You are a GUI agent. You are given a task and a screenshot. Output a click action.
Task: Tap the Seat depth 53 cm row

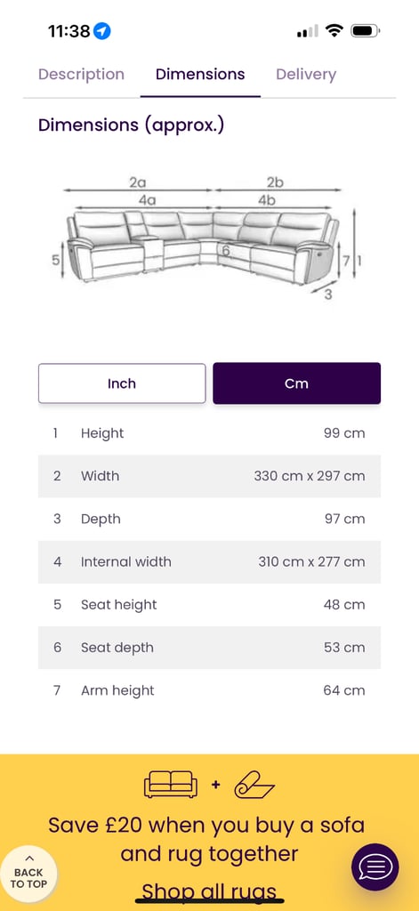209,648
